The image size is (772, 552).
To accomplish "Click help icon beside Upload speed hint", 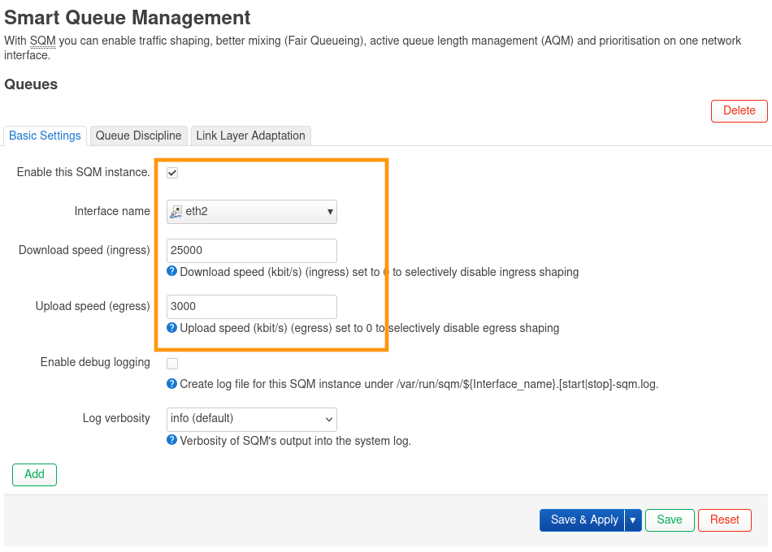I will point(171,328).
